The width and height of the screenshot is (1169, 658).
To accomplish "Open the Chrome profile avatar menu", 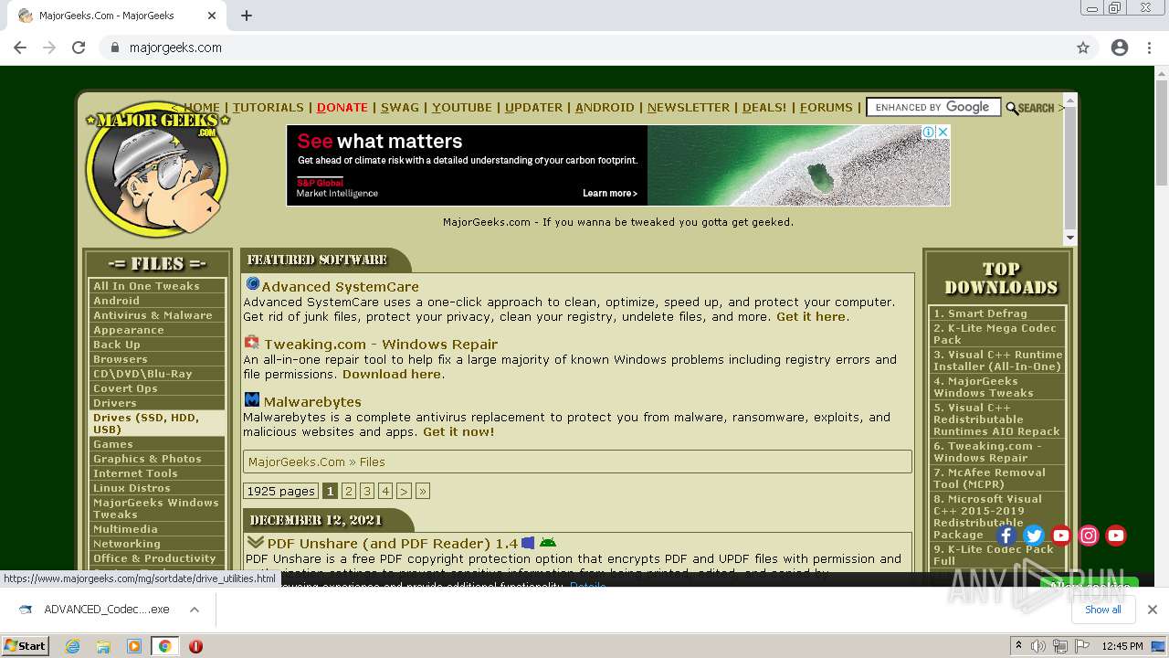I will tap(1120, 48).
